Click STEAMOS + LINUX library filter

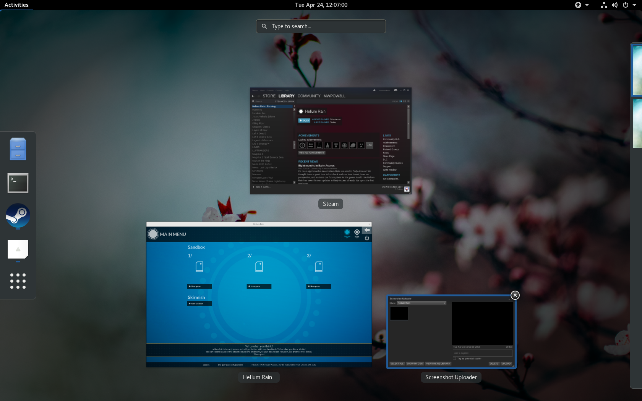point(285,102)
